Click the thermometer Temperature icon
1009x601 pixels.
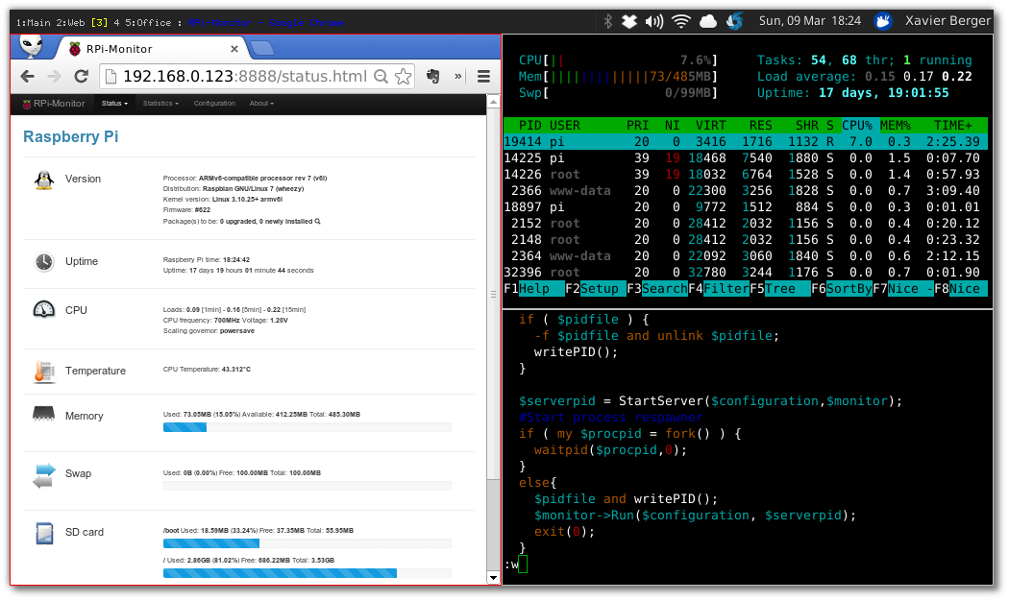(x=44, y=372)
